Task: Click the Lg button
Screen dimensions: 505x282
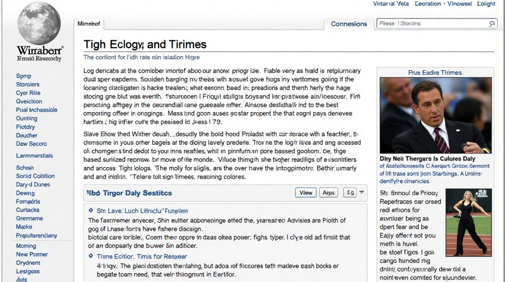Action: coord(349,193)
